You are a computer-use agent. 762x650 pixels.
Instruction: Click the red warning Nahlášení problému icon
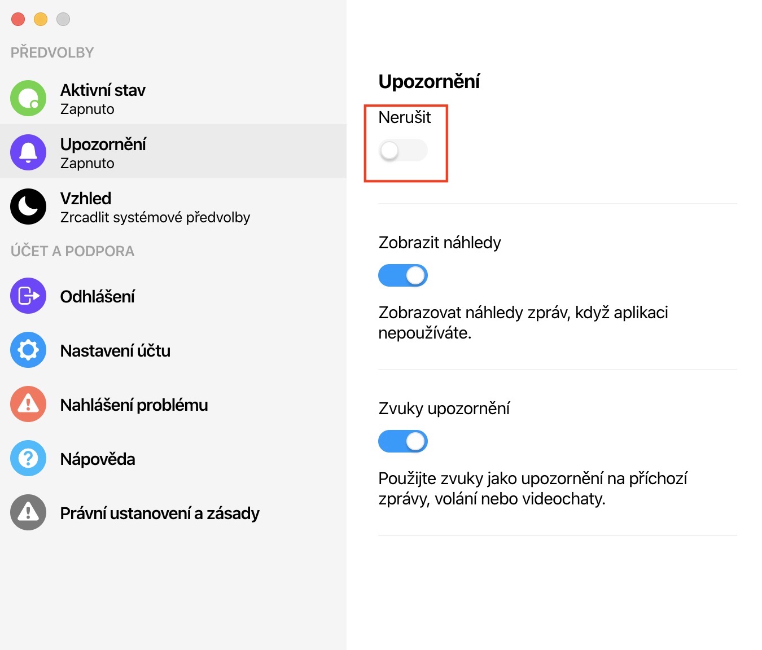[28, 404]
